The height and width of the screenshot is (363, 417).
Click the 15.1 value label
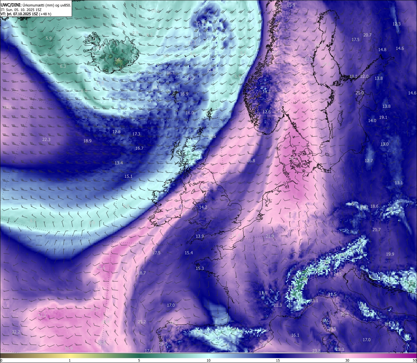click(x=128, y=176)
